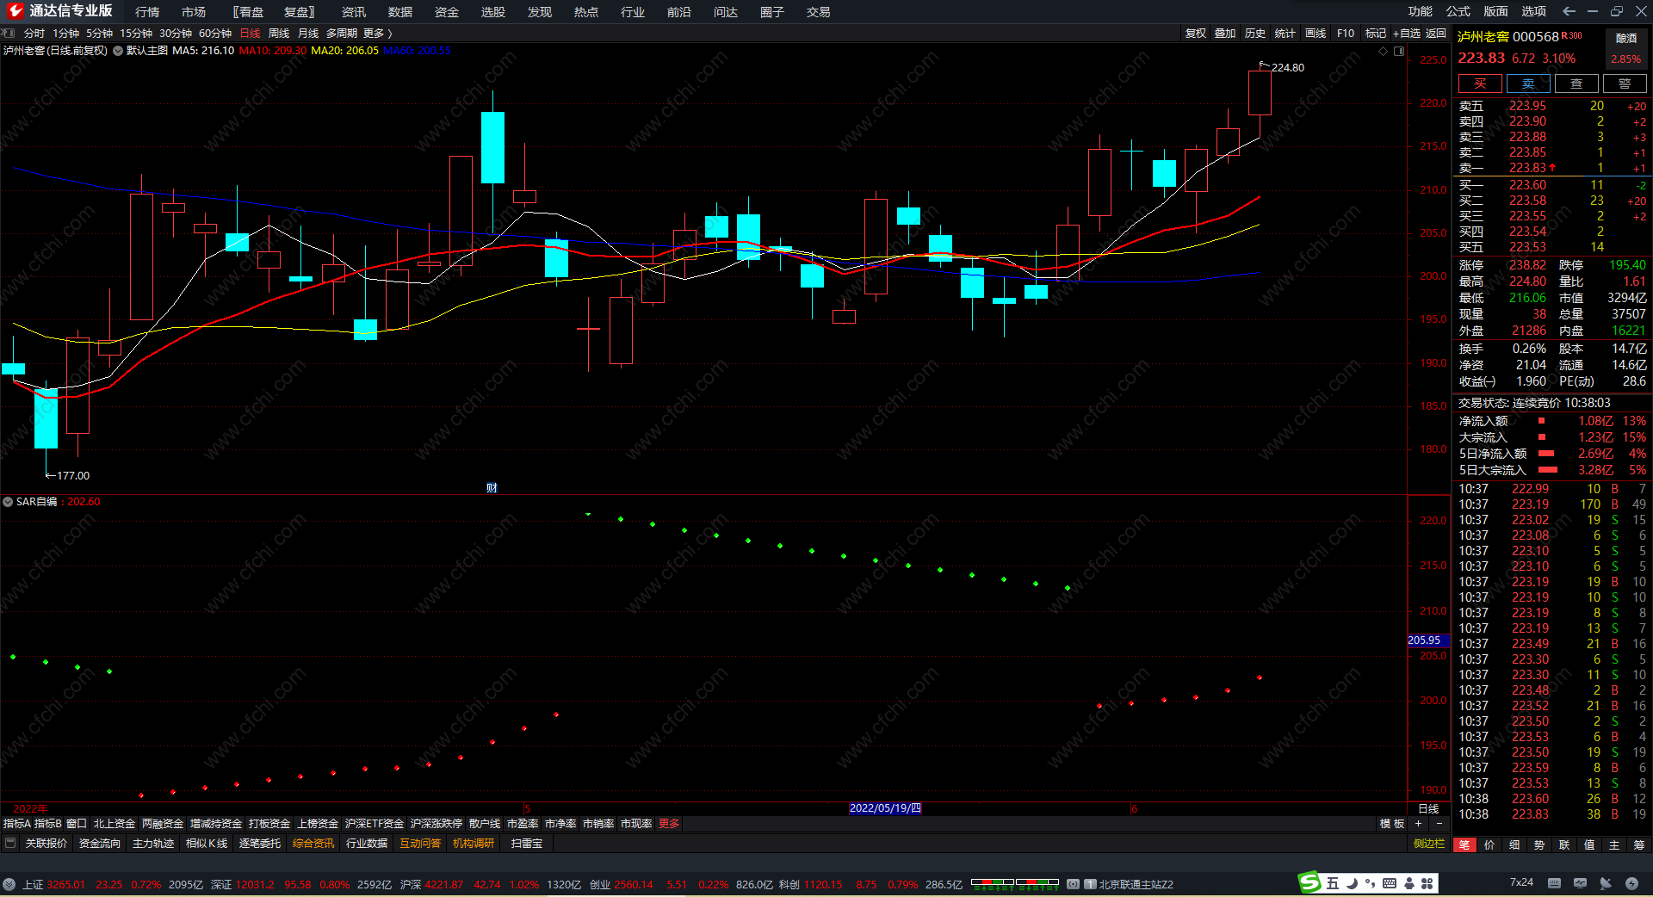
Task: Switch chart to 月线 period
Action: pyautogui.click(x=308, y=34)
